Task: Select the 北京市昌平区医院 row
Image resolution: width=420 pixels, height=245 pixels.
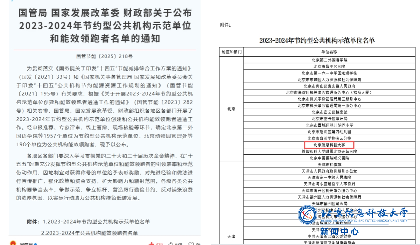Action: click(329, 66)
